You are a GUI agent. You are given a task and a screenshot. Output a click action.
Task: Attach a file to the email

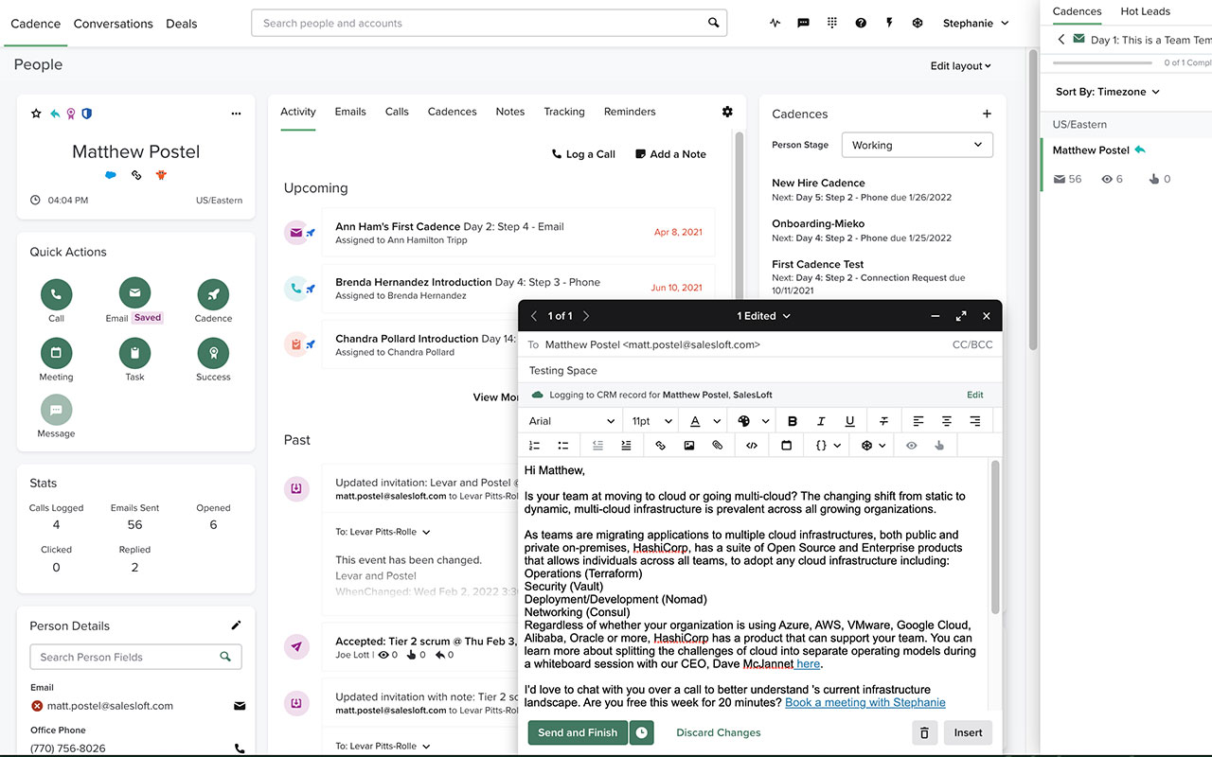click(718, 446)
